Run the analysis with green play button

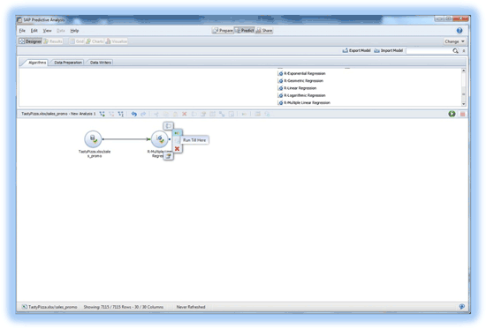452,114
